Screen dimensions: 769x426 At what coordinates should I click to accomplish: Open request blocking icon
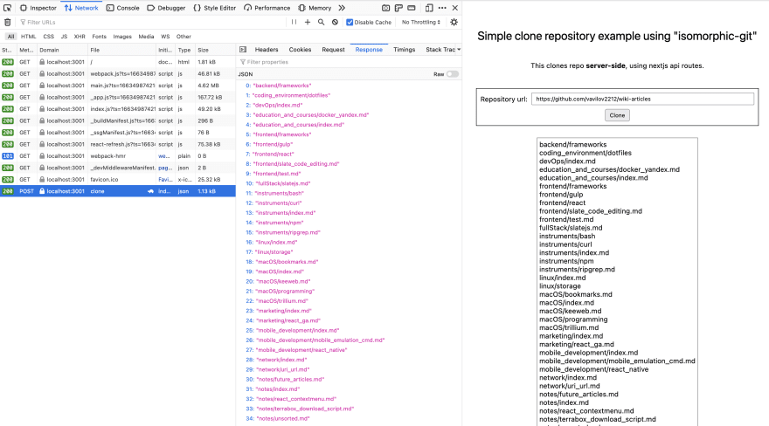(x=335, y=22)
